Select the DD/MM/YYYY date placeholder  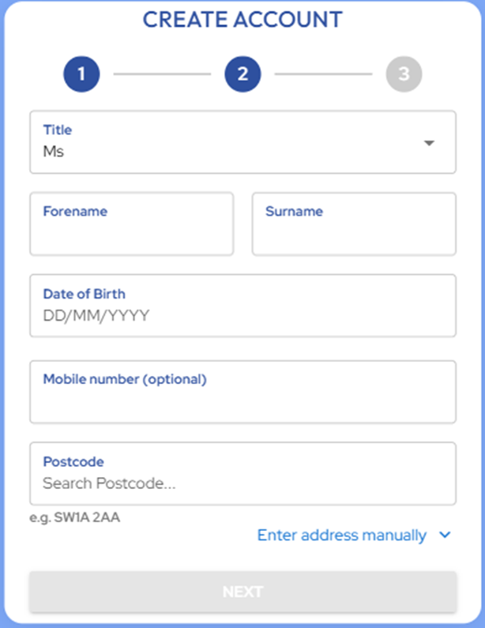click(96, 316)
